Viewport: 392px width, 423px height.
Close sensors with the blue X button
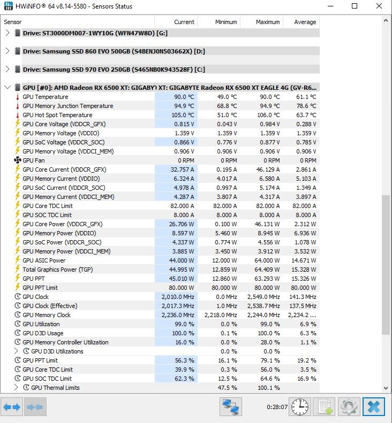point(374,407)
